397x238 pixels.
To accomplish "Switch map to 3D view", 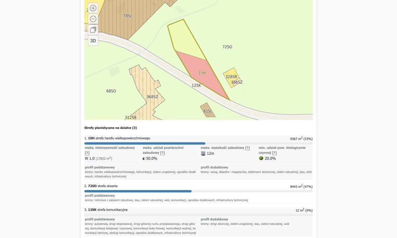I will pyautogui.click(x=93, y=41).
